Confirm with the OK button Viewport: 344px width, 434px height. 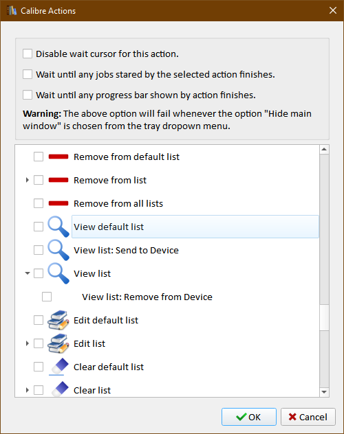click(x=248, y=417)
